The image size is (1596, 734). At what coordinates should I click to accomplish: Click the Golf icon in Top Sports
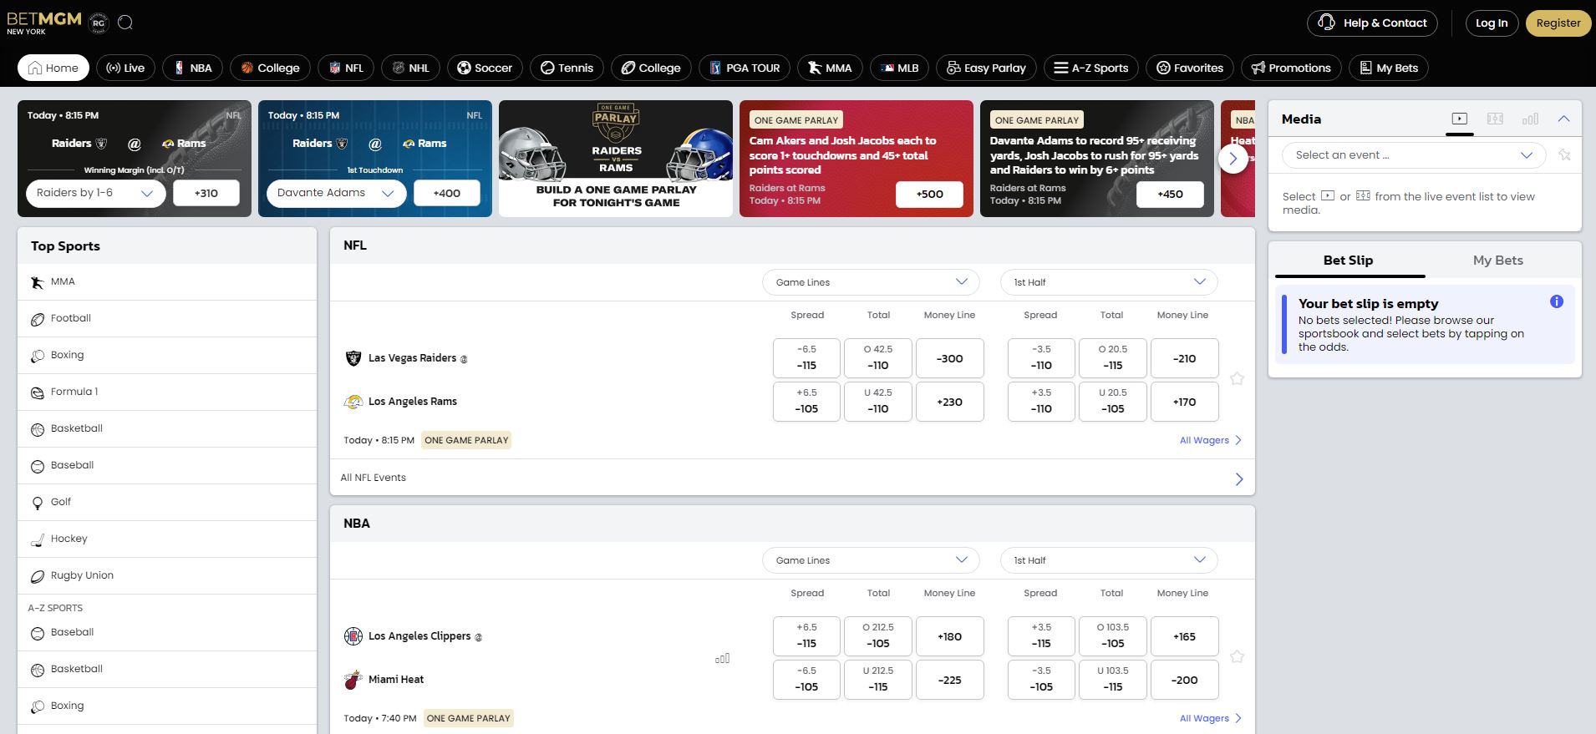(x=38, y=503)
